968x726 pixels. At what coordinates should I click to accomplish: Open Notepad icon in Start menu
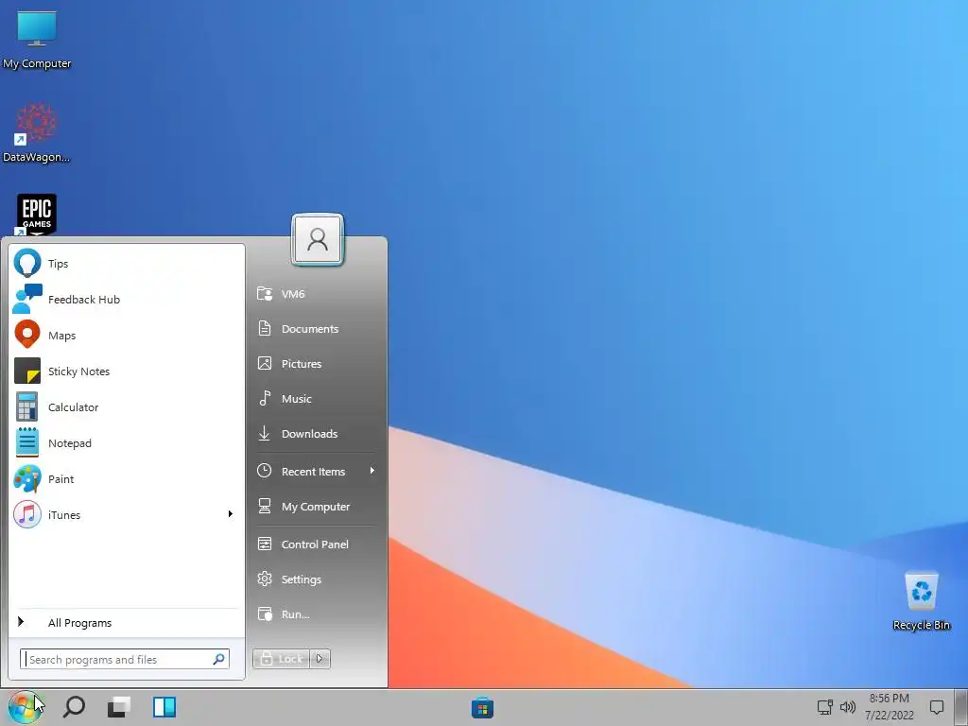pos(27,442)
